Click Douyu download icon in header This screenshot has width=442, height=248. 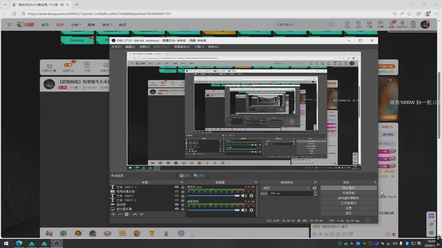(x=369, y=24)
